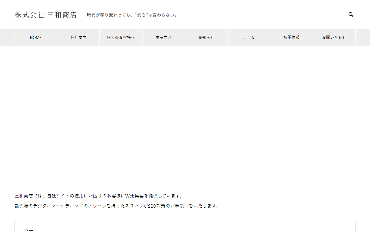Navigate to 個人のお客様へ
Image resolution: width=370 pixels, height=231 pixels.
(x=121, y=37)
